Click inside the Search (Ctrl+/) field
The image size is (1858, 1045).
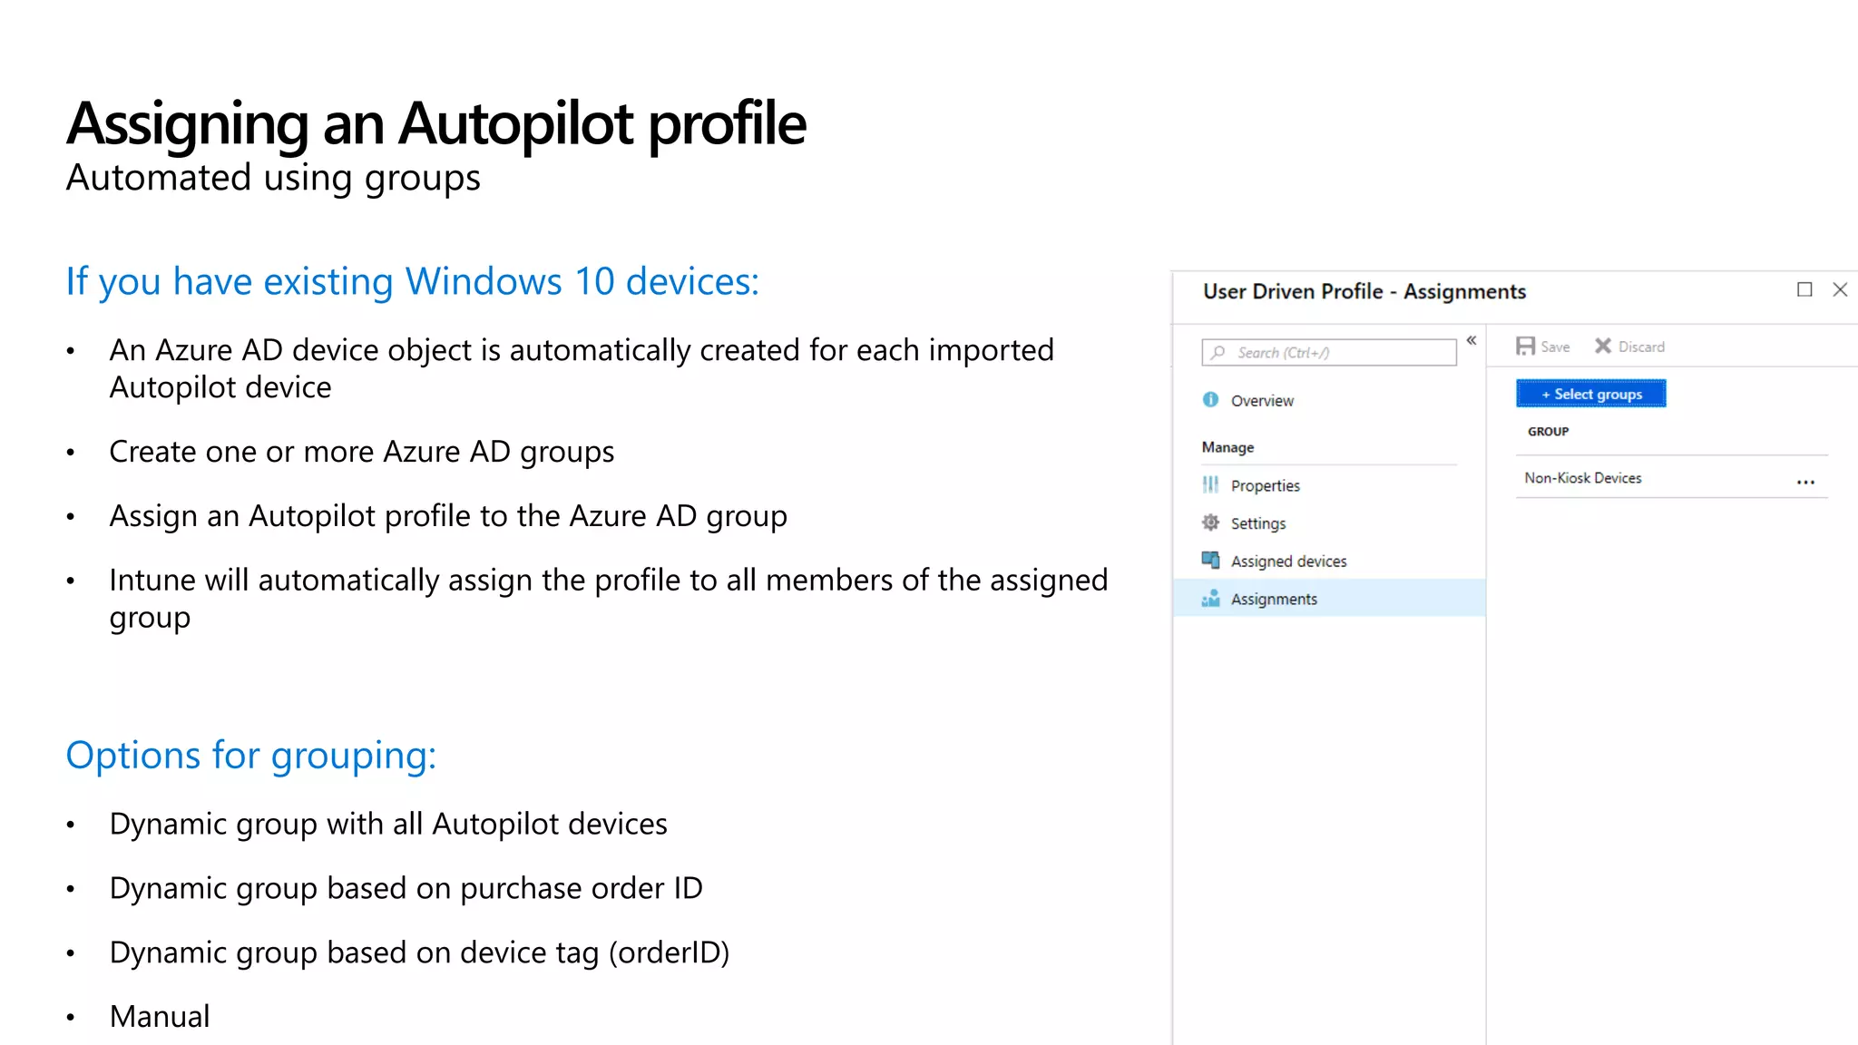pos(1329,352)
